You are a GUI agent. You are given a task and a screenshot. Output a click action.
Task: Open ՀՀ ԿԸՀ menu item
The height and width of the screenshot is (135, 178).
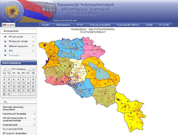click(x=80, y=25)
